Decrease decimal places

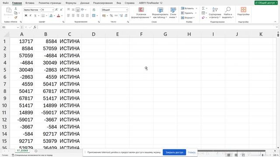[126, 16]
